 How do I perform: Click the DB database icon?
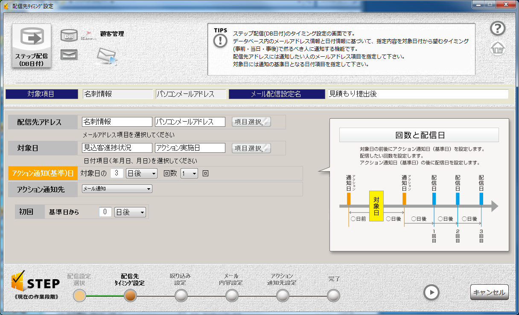pos(69,36)
